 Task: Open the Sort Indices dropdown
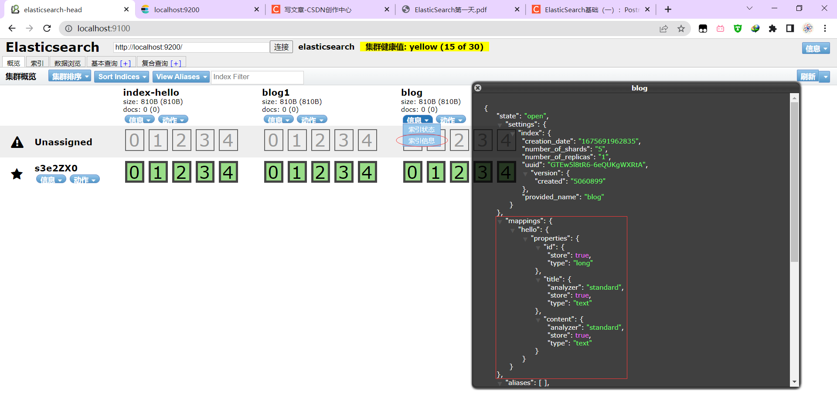click(x=122, y=77)
